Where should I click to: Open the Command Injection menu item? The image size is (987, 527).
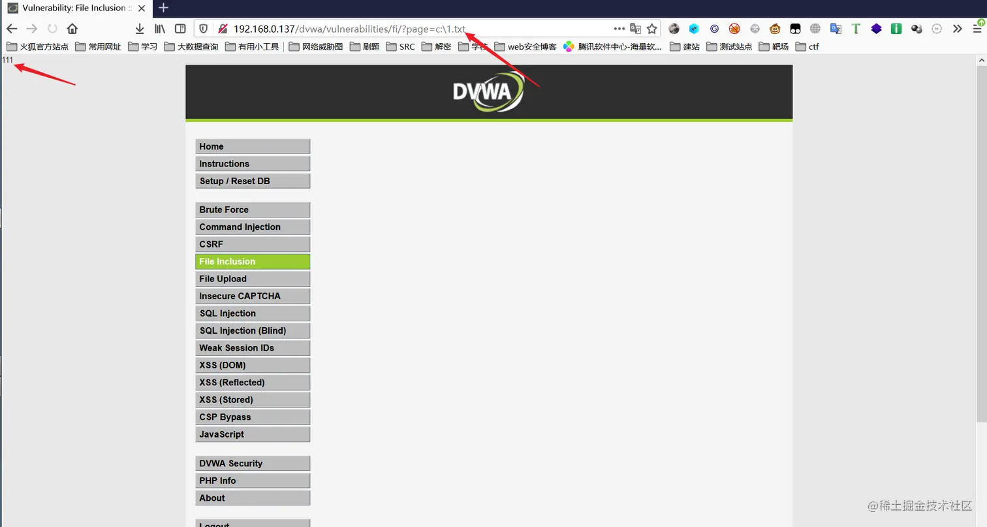[253, 227]
